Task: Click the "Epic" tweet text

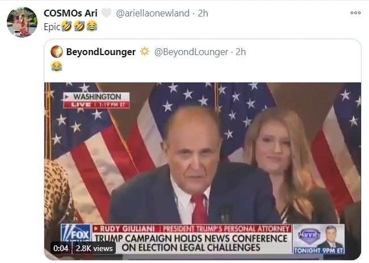Action: (x=52, y=26)
